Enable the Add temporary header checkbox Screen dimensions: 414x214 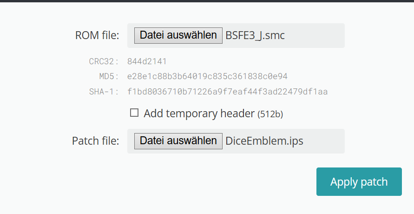134,113
